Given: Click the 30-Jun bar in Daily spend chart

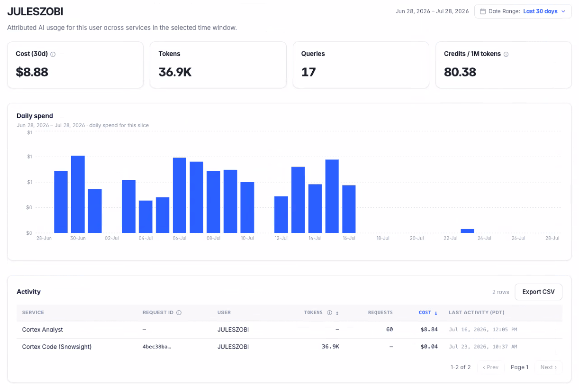Looking at the screenshot, I should coord(78,194).
